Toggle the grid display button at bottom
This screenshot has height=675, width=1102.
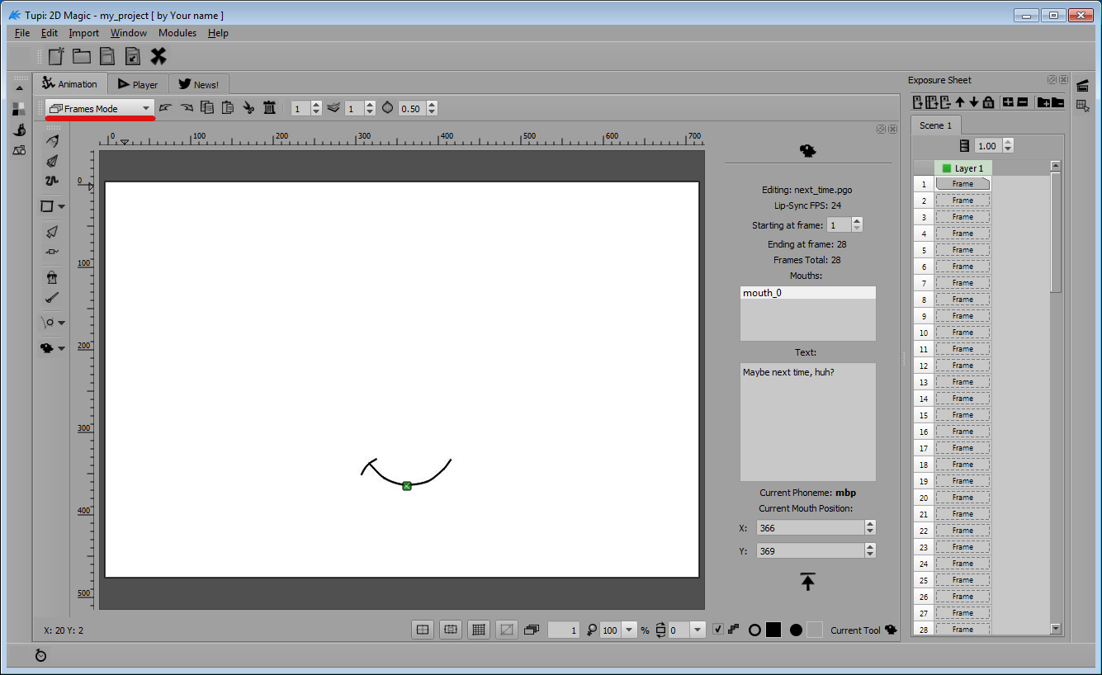[x=478, y=630]
